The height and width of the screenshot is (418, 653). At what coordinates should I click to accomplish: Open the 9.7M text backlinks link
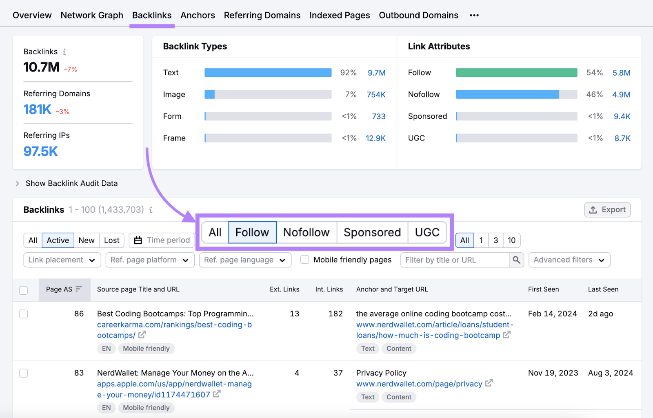(377, 72)
